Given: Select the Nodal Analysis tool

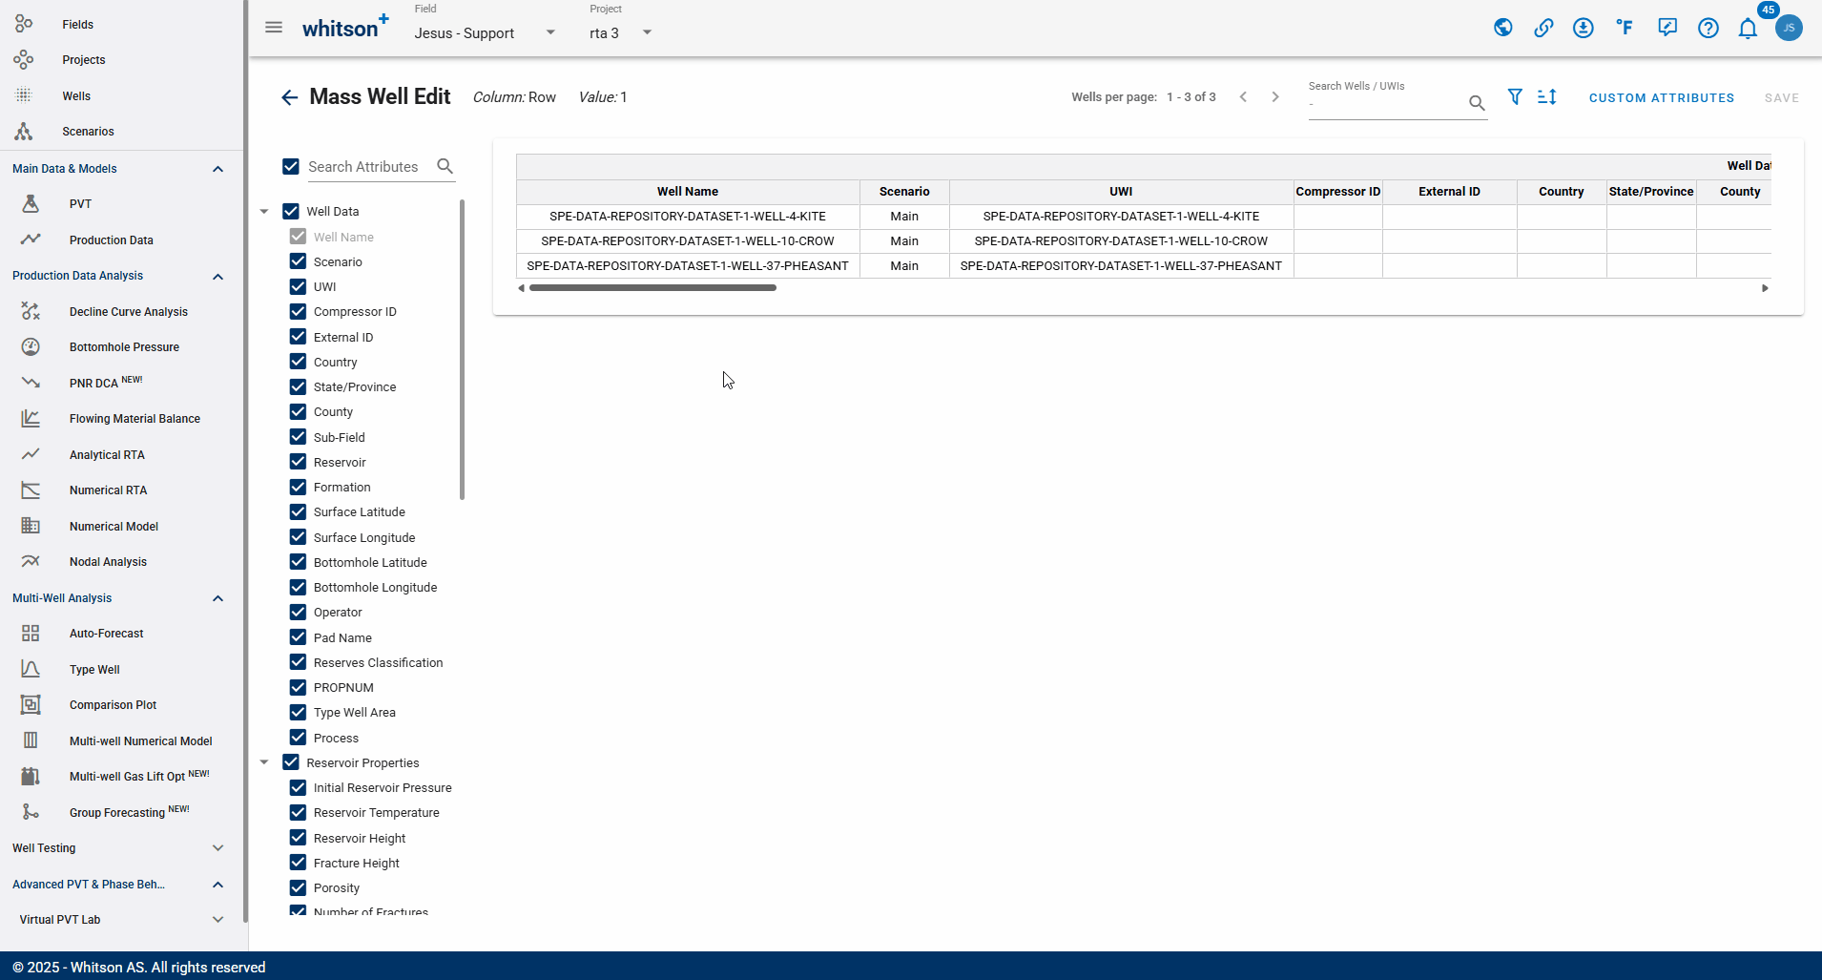Looking at the screenshot, I should click(108, 561).
